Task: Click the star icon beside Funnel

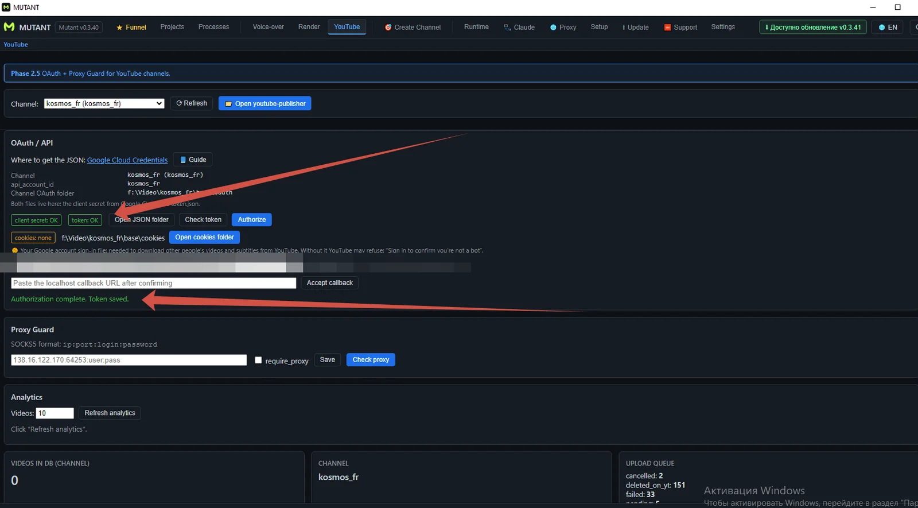Action: 119,28
